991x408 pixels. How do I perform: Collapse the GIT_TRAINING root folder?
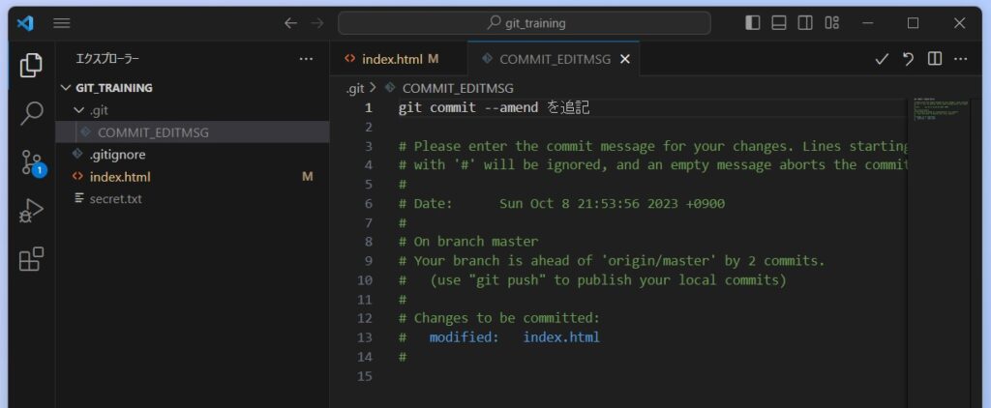(x=67, y=87)
